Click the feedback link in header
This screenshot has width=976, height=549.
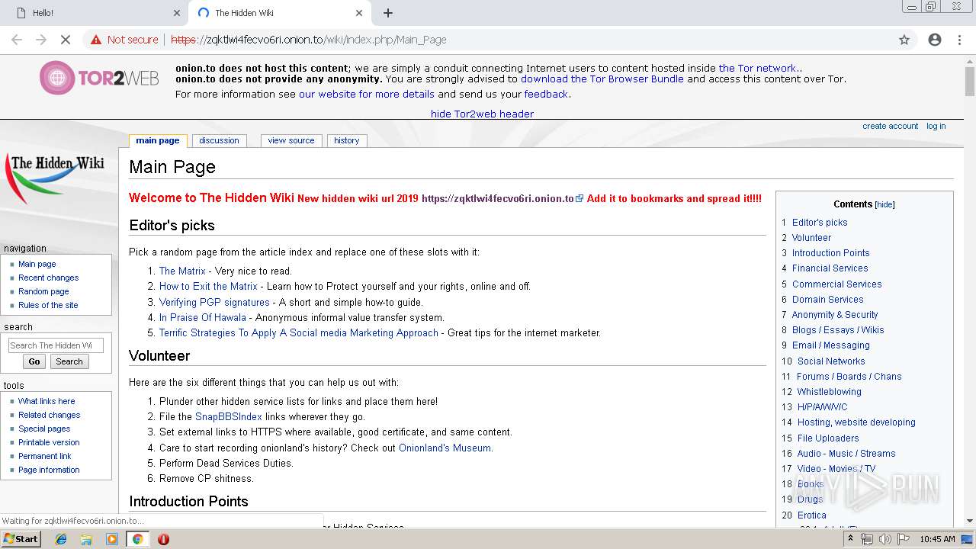546,94
